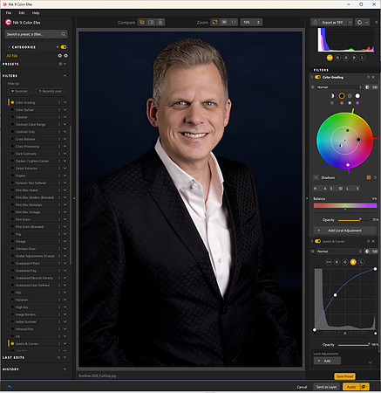
Task: Expand the Last Edits section
Action: point(65,357)
